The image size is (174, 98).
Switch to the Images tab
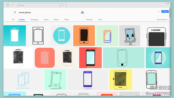(22, 20)
